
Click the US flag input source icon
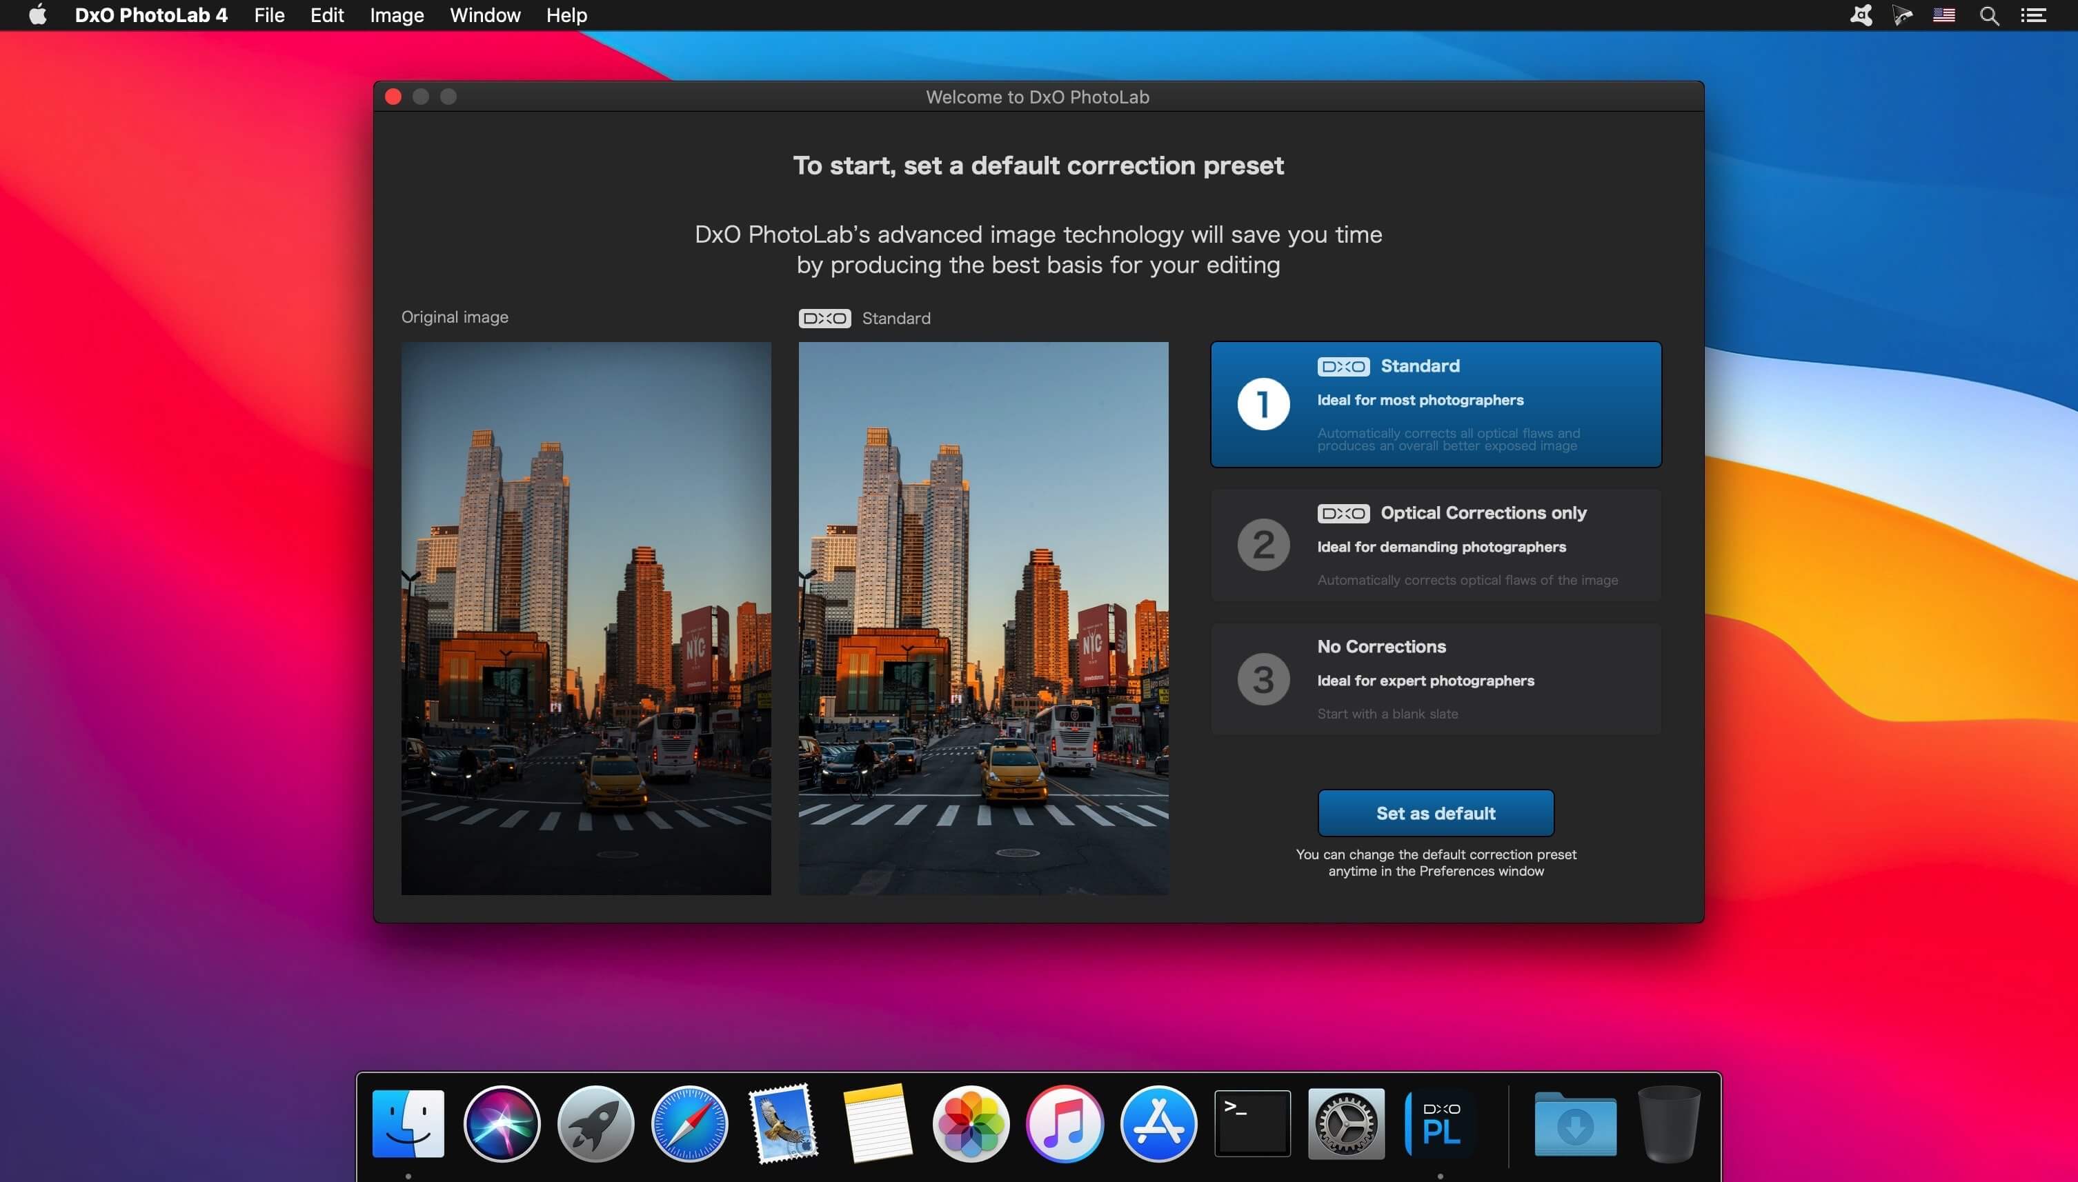tap(1943, 15)
